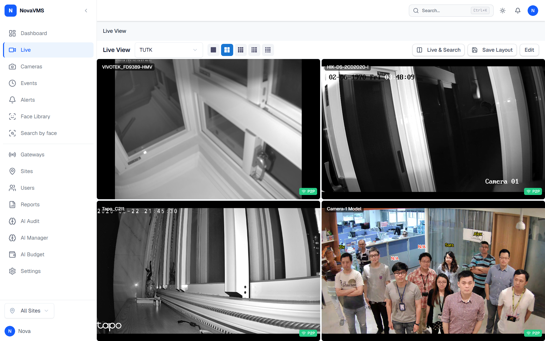The image size is (545, 341).
Task: Select the VIVOTEK_FD9389-HMV camera feed
Action: 208,129
